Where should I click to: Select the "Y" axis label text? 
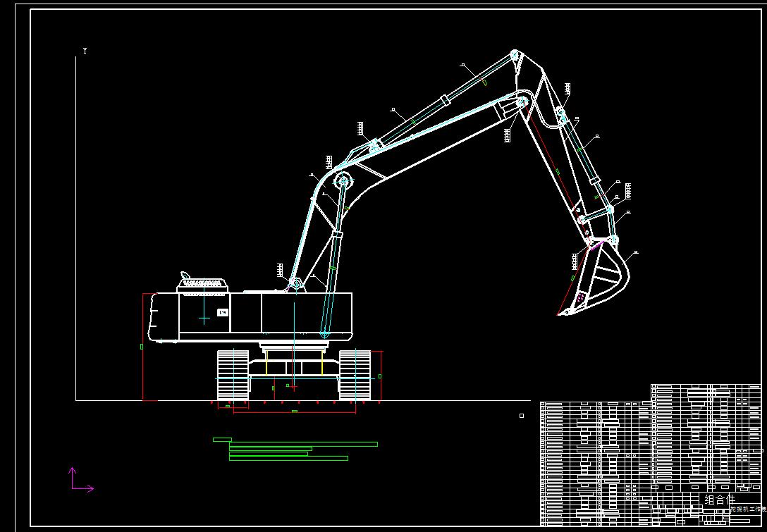click(x=85, y=51)
